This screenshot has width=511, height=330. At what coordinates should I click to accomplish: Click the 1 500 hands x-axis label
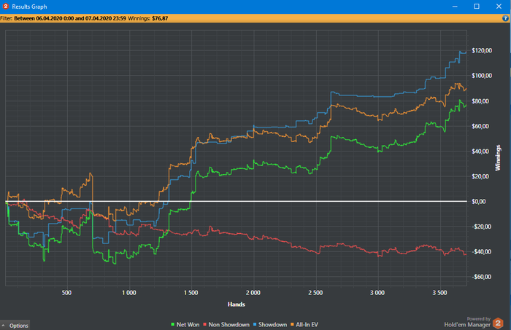point(191,293)
